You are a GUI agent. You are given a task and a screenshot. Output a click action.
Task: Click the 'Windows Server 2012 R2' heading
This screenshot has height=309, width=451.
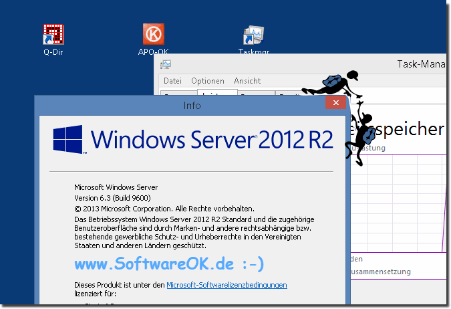click(212, 139)
